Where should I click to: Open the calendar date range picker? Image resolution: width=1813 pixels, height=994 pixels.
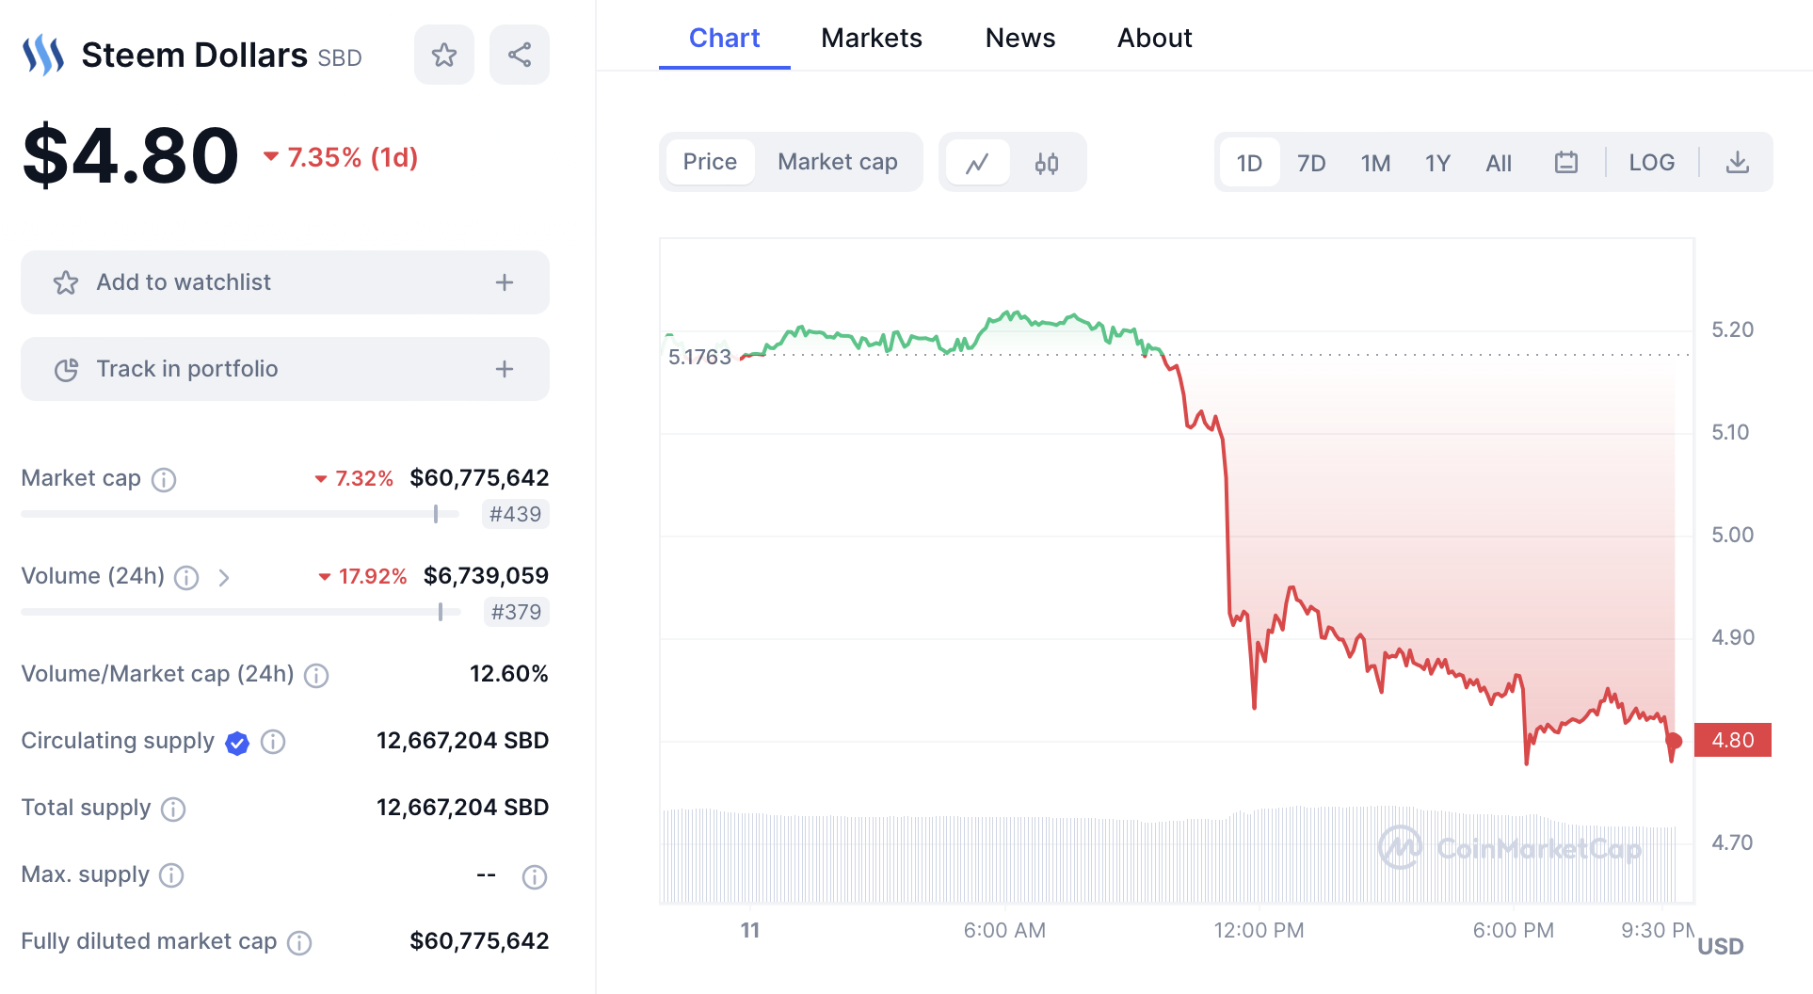click(1566, 163)
